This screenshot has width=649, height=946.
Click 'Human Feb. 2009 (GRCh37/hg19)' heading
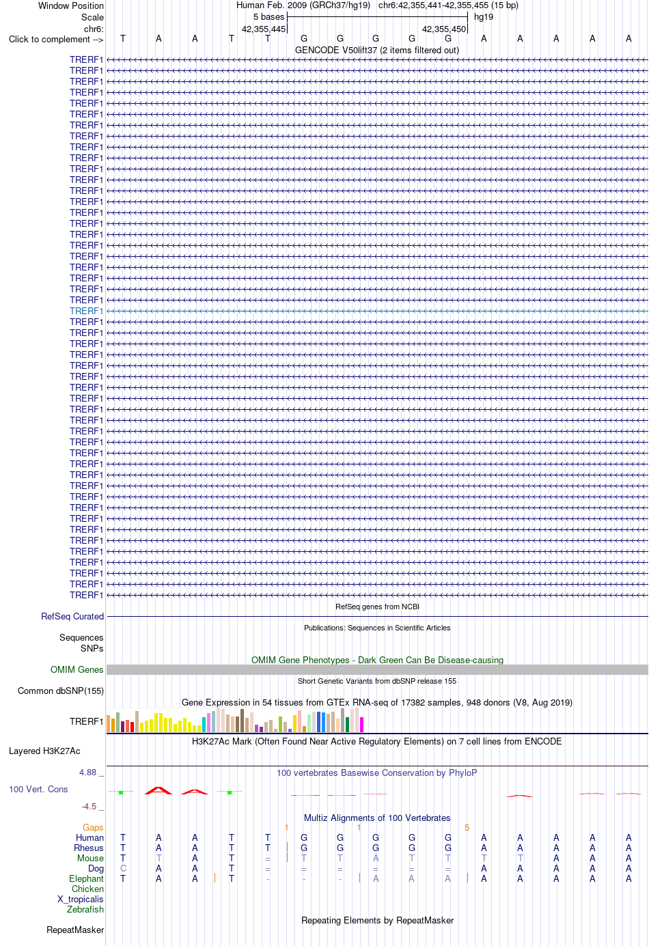tap(303, 5)
